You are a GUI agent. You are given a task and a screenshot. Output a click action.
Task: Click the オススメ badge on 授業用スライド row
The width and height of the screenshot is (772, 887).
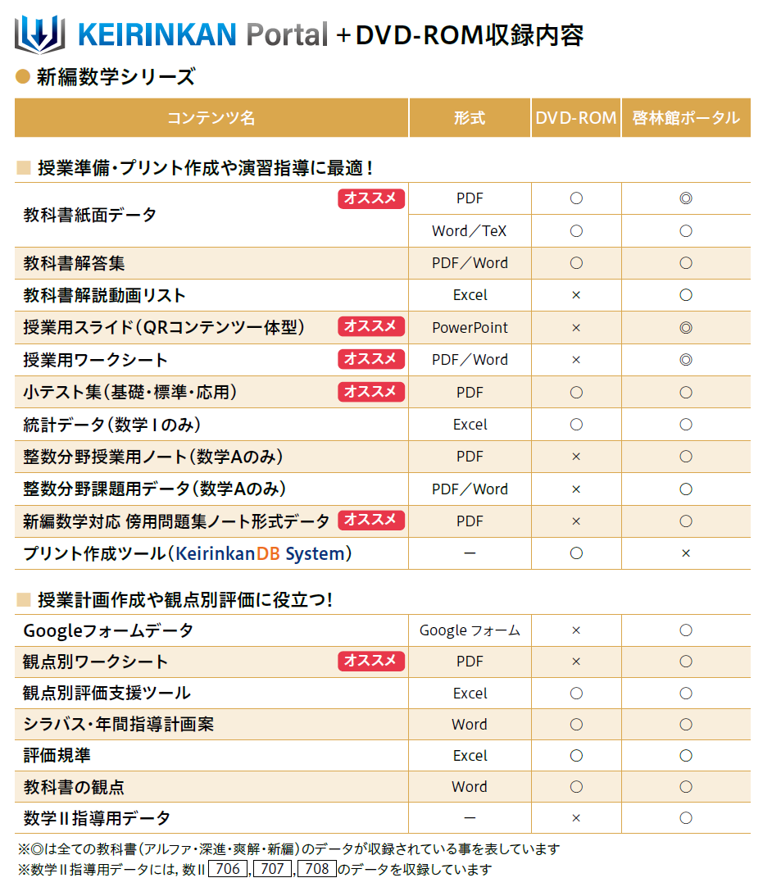coord(371,327)
